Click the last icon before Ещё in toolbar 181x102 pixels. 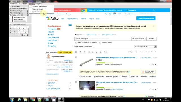coord(101,52)
